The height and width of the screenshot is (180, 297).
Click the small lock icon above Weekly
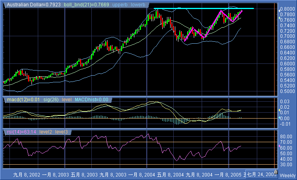tap(276, 172)
